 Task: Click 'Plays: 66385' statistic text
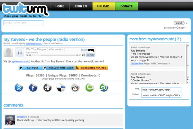tap(35, 75)
